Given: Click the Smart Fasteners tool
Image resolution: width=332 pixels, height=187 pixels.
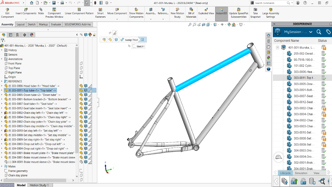Looking at the screenshot, I should pos(100,13).
